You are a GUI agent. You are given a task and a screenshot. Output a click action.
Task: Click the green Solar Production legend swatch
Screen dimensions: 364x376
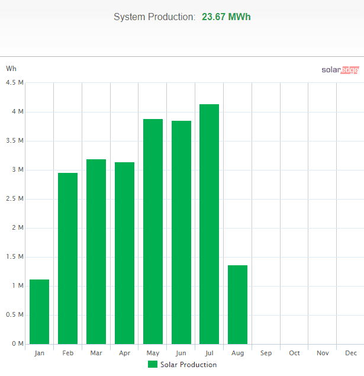tap(153, 364)
